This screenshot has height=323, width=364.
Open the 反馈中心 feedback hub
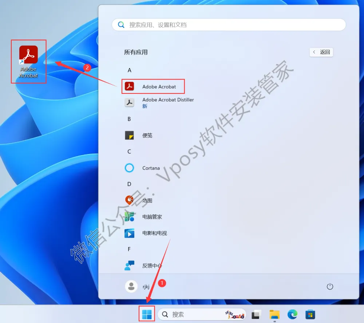(143, 266)
